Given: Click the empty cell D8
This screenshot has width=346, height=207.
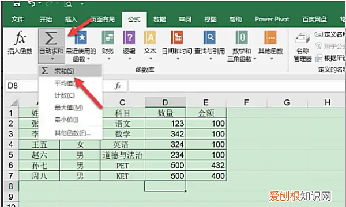Looking at the screenshot, I should [x=166, y=186].
